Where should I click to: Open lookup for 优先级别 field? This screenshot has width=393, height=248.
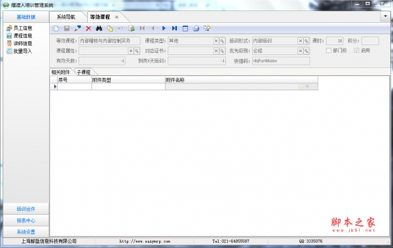306,51
